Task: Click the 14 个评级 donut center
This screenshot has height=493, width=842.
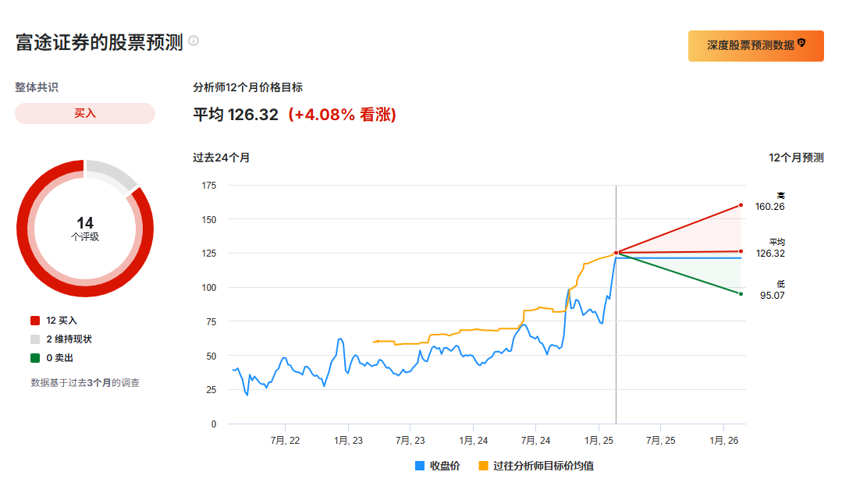Action: pos(85,228)
